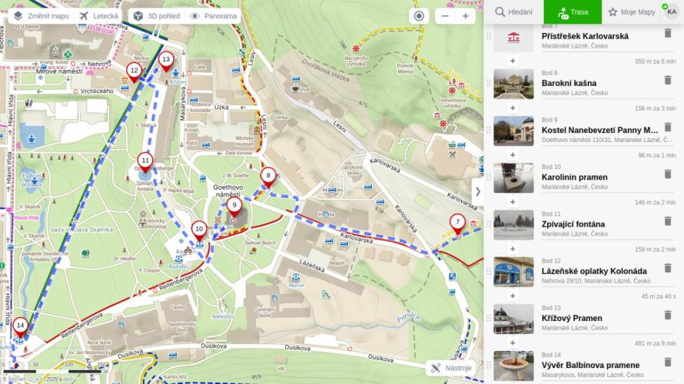
Task: Add a stop after Barokní kašna
Action: 513,108
